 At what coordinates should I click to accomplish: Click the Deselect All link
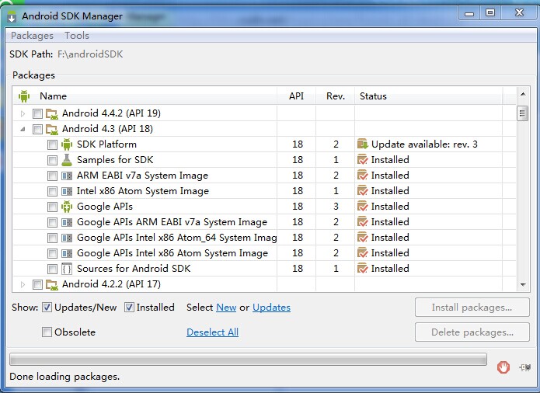coord(212,332)
